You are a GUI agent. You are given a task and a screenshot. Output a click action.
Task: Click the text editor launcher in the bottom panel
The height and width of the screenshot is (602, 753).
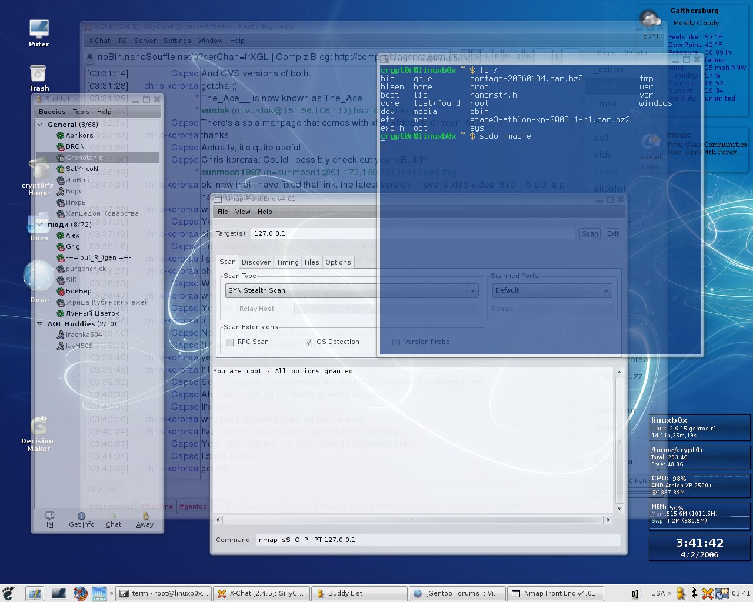coord(35,593)
